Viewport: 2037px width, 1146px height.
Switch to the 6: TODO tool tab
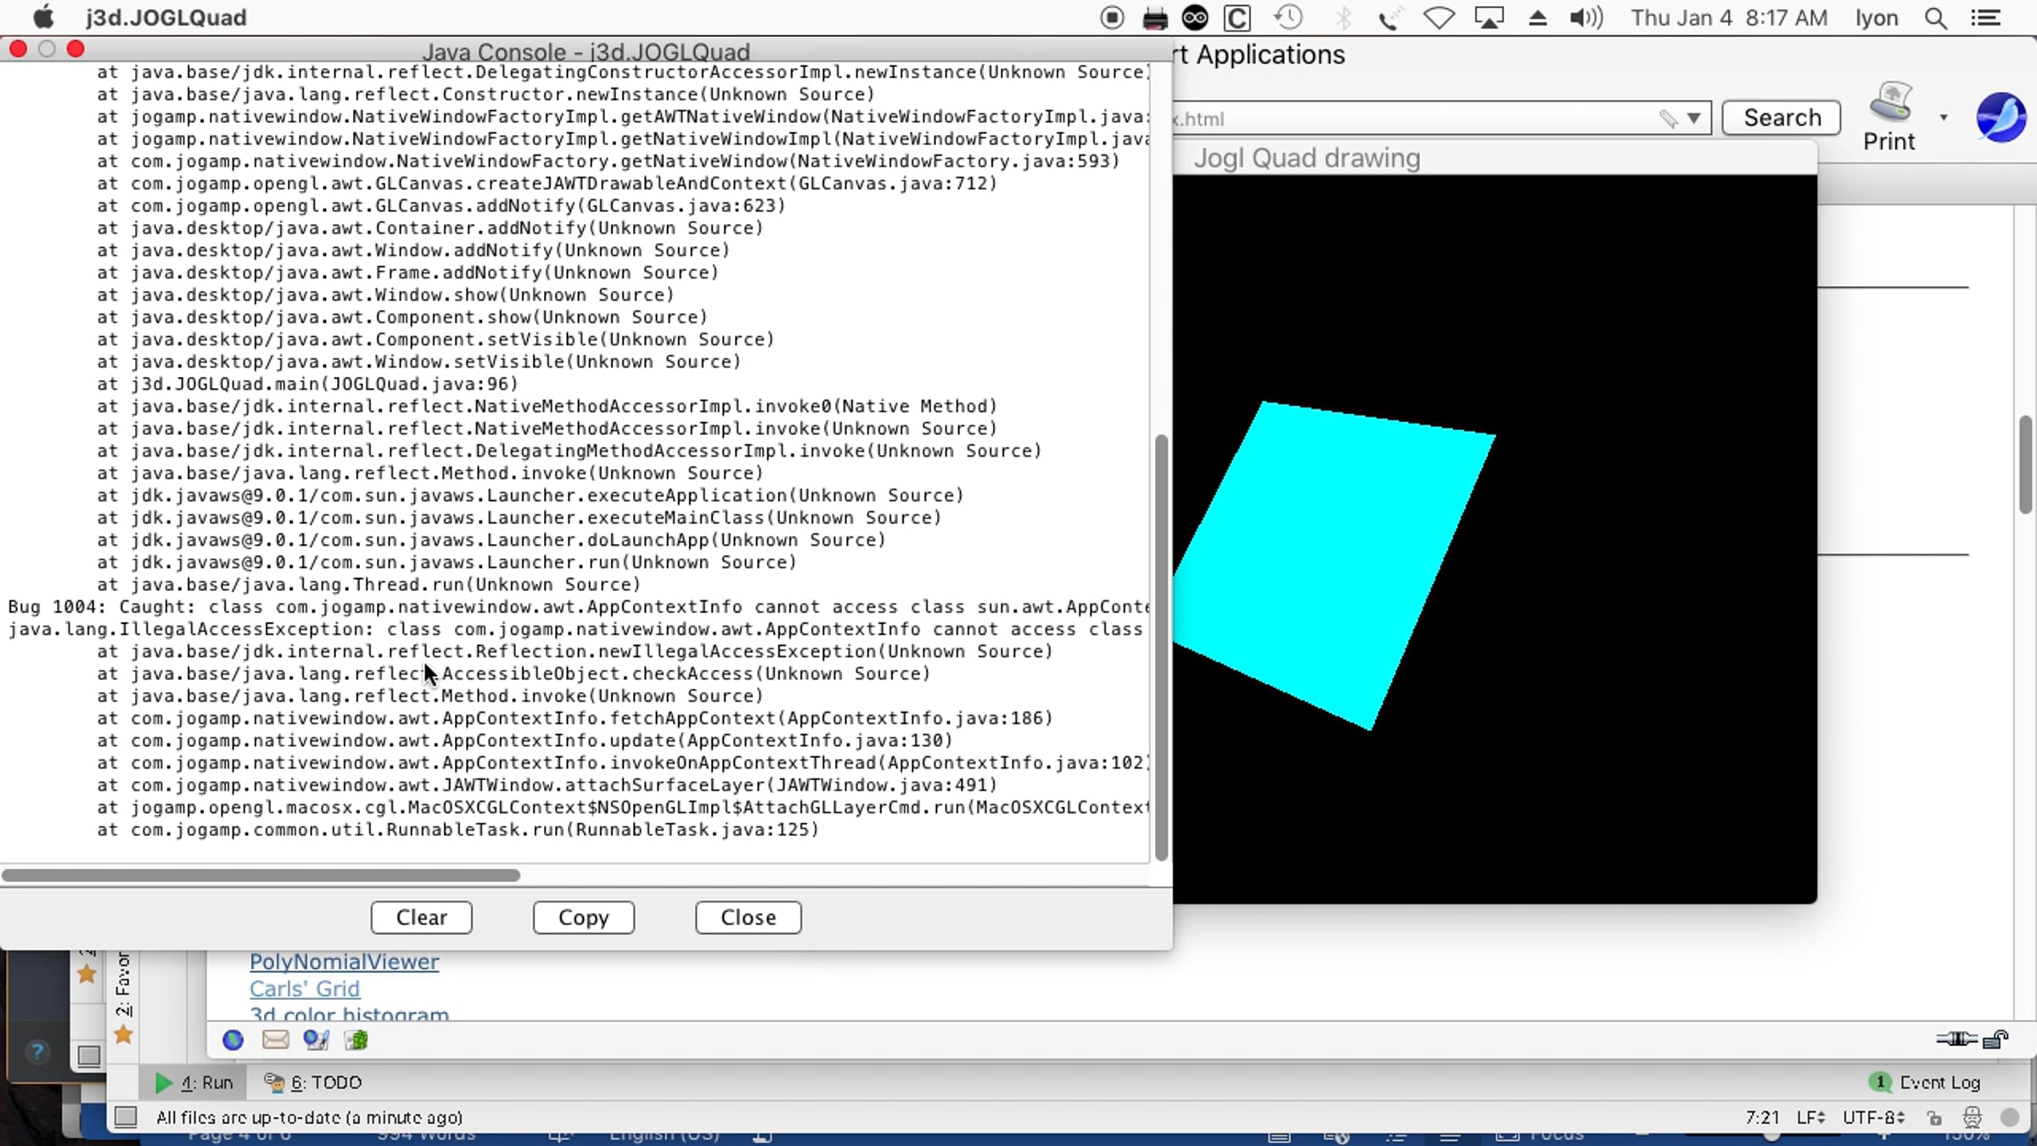[312, 1082]
